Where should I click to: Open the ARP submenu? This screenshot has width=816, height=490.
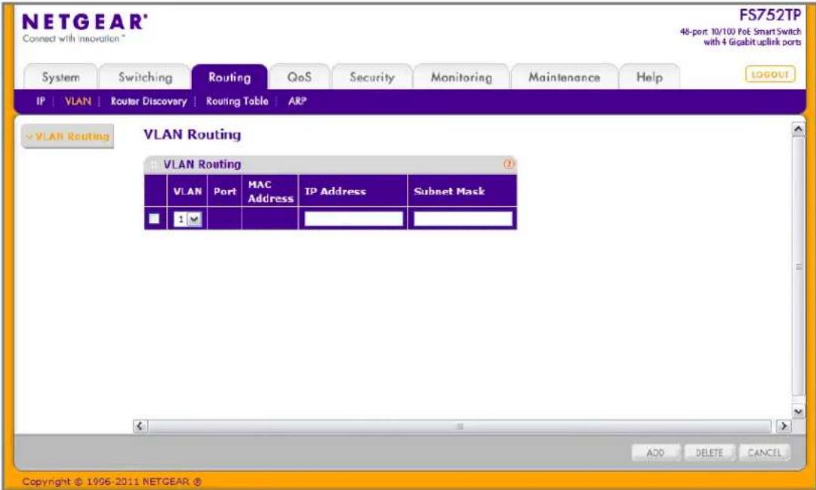point(297,101)
